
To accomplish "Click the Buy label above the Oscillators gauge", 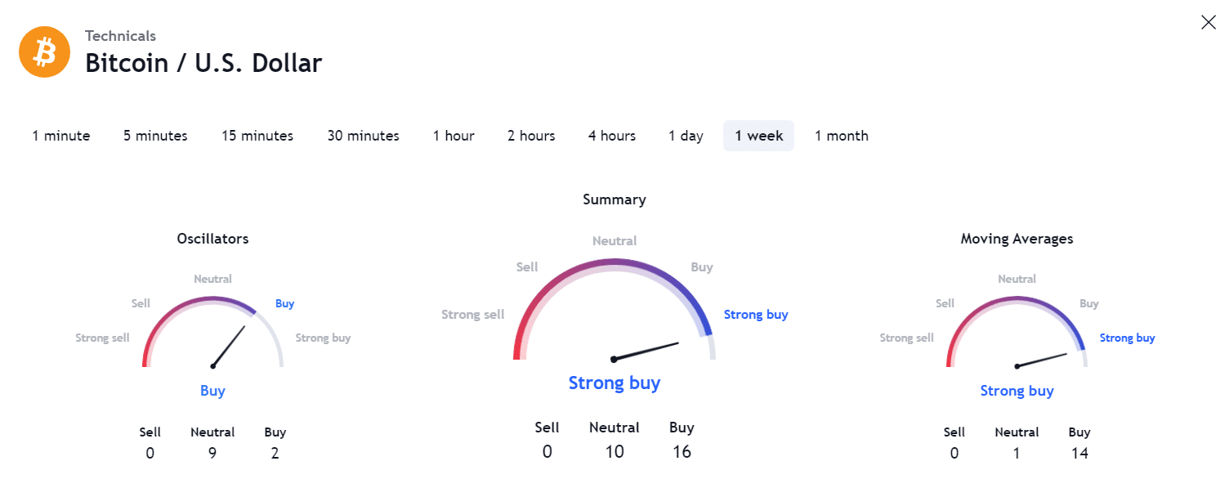I will (284, 303).
